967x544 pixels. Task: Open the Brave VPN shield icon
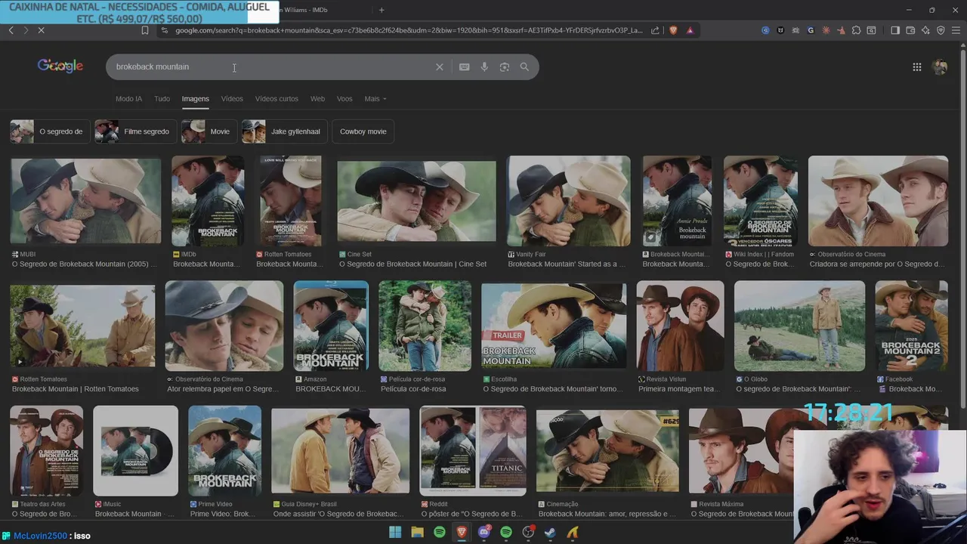(x=941, y=30)
